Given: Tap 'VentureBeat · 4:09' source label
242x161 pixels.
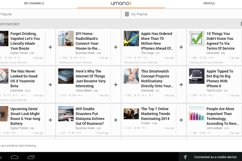Looking at the screenshot, I should pos(87,91).
